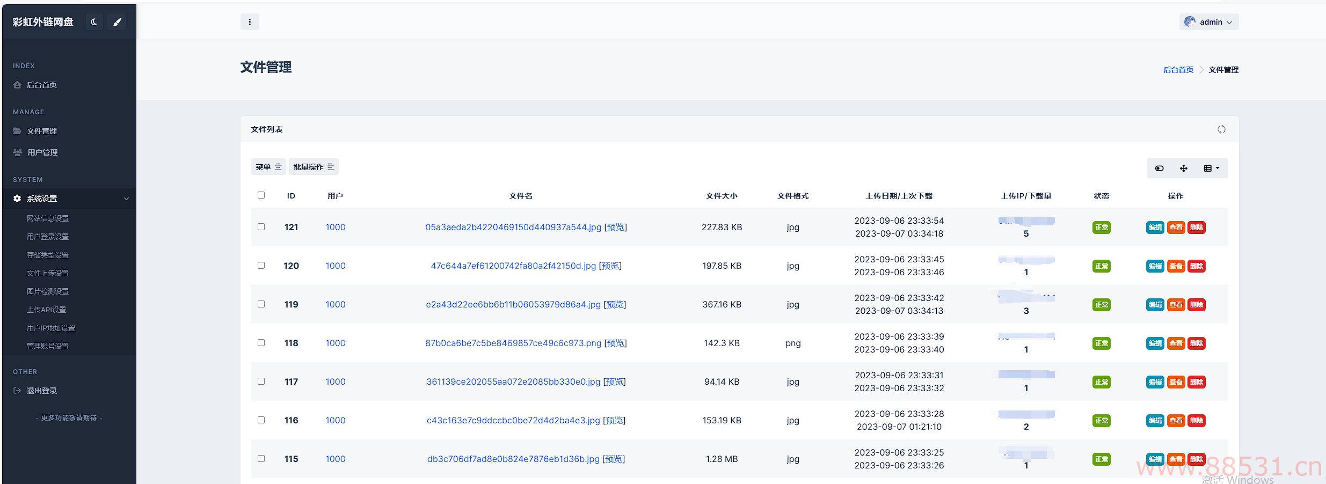1326x484 pixels.
Task: Click 正常 status badge for file 121
Action: point(1102,228)
